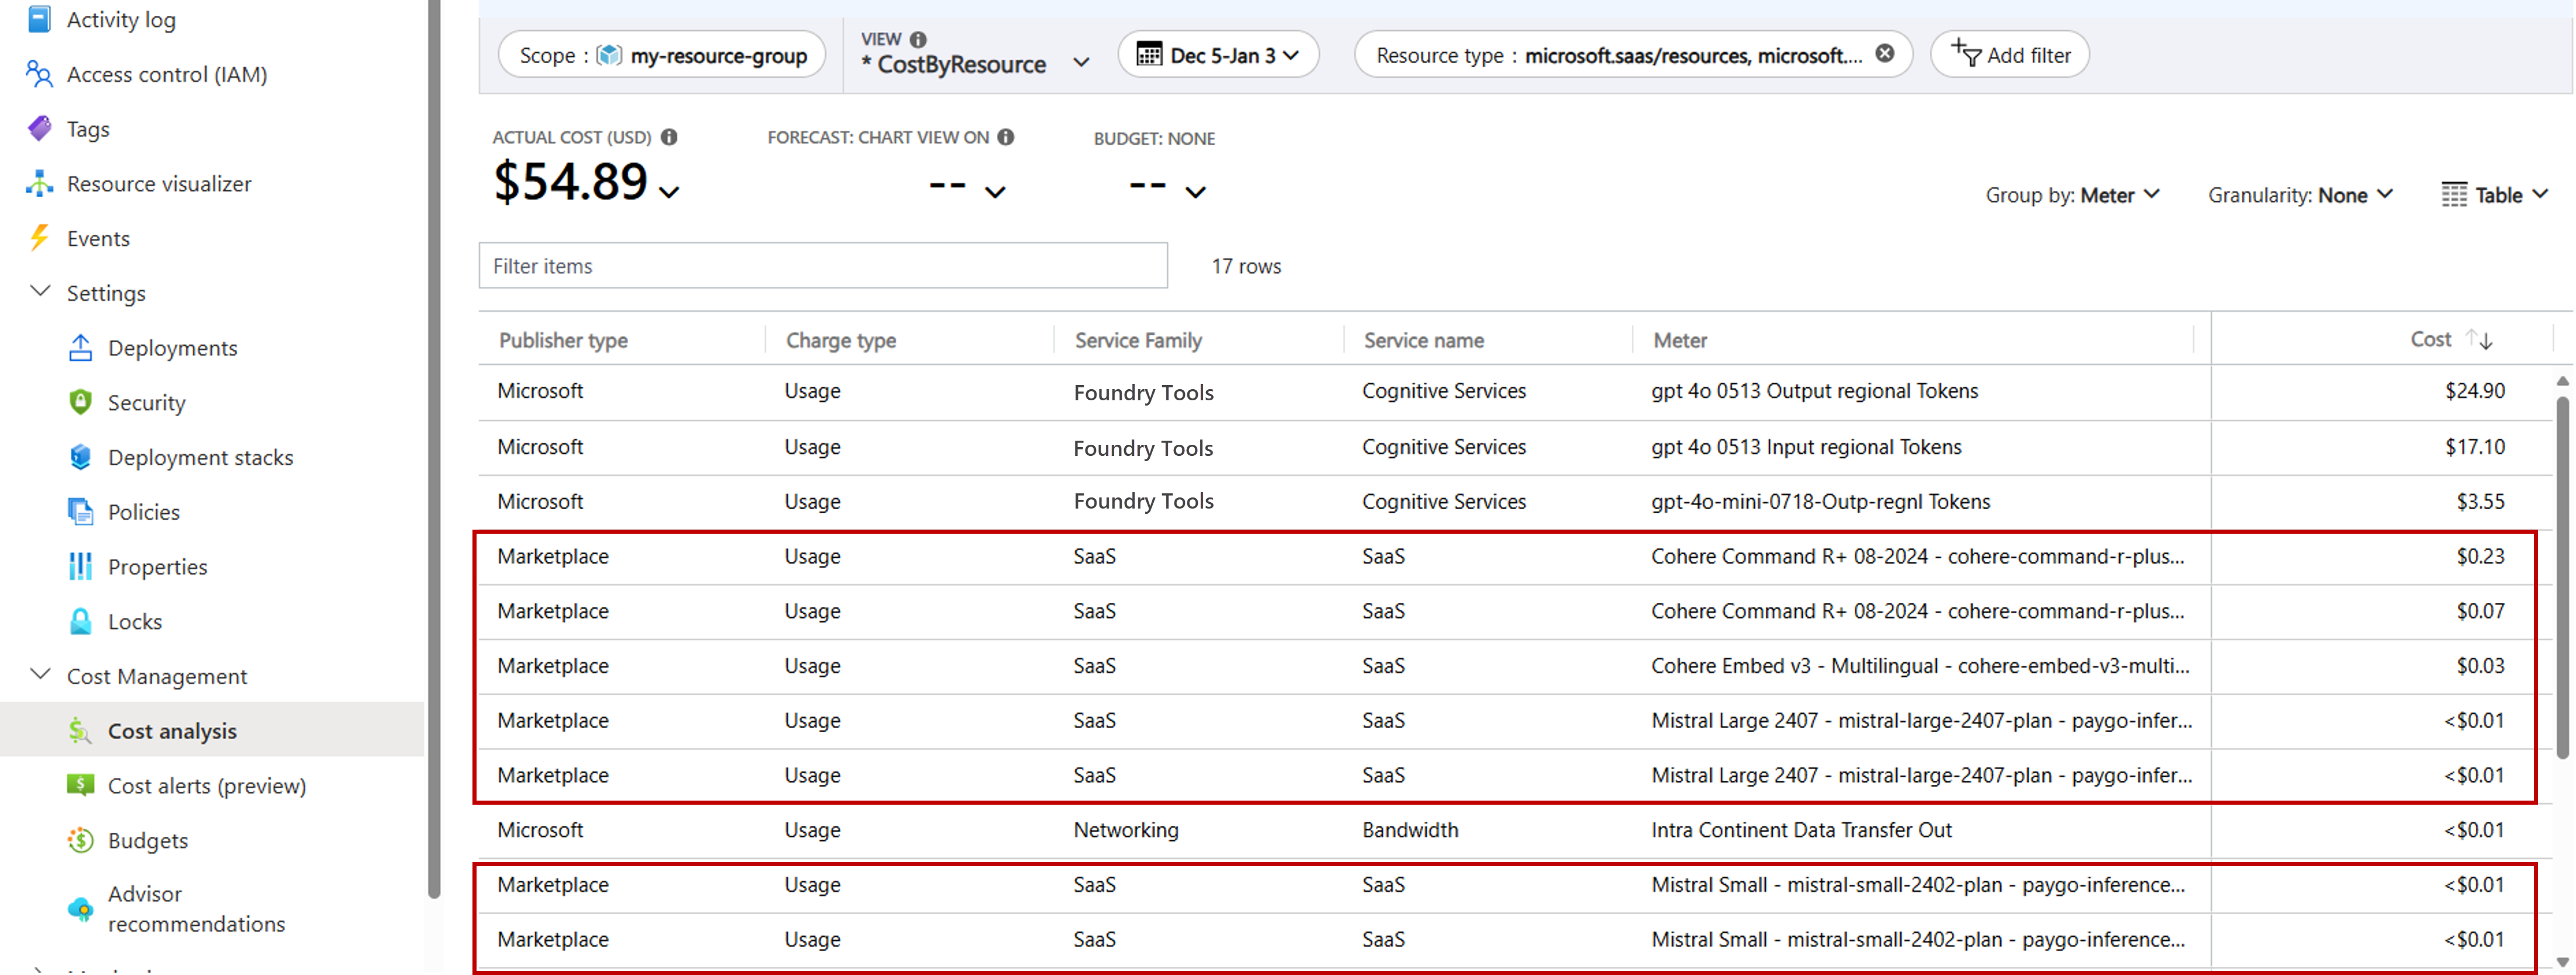
Task: Click the info icon beside ACTUAL COST (USD)
Action: click(669, 137)
